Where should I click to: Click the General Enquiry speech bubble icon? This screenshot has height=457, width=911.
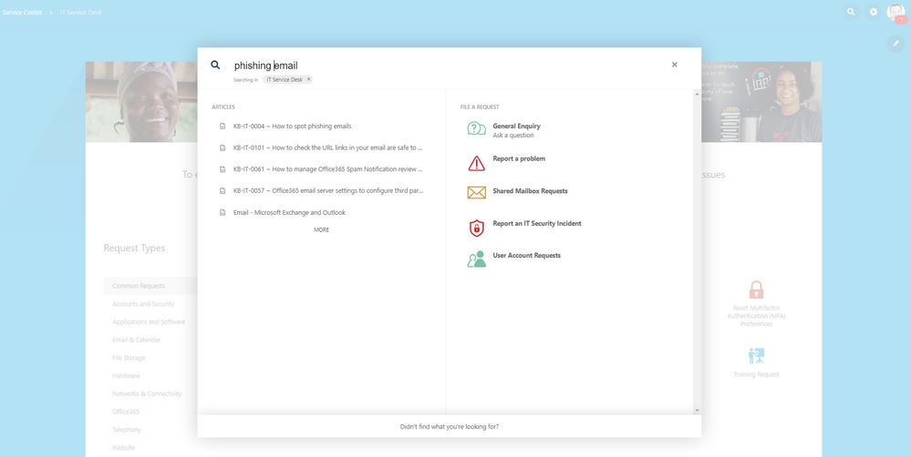tap(476, 128)
